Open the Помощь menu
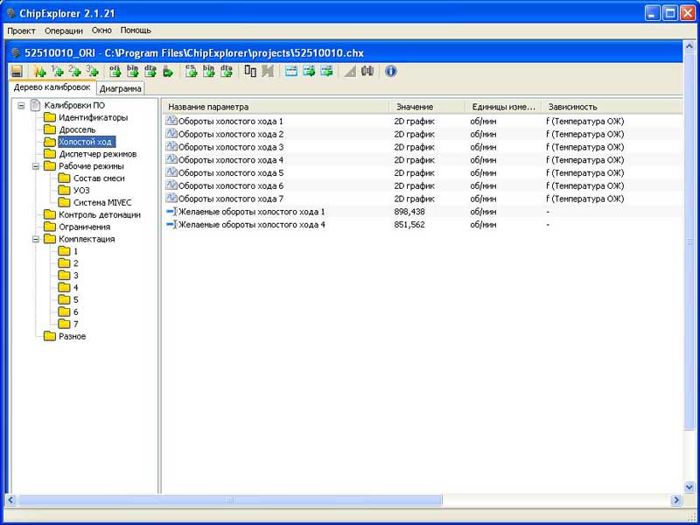 coord(136,31)
